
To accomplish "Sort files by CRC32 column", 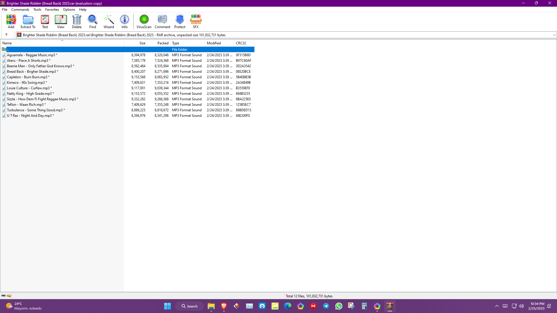I will [x=244, y=43].
